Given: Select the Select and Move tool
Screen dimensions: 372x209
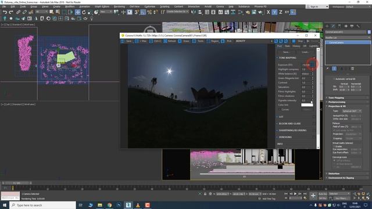Looking at the screenshot, I should click(x=77, y=12).
